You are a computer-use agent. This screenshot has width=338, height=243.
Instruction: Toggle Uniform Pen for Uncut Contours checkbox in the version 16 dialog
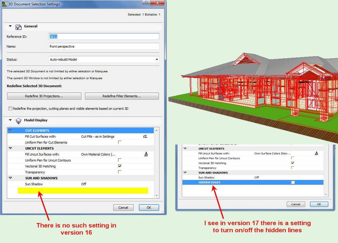point(120,160)
